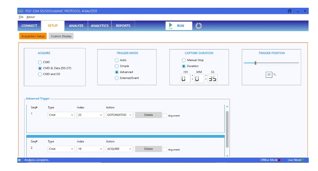Click the Live Mode status label
This screenshot has width=318, height=171.
coord(294,160)
